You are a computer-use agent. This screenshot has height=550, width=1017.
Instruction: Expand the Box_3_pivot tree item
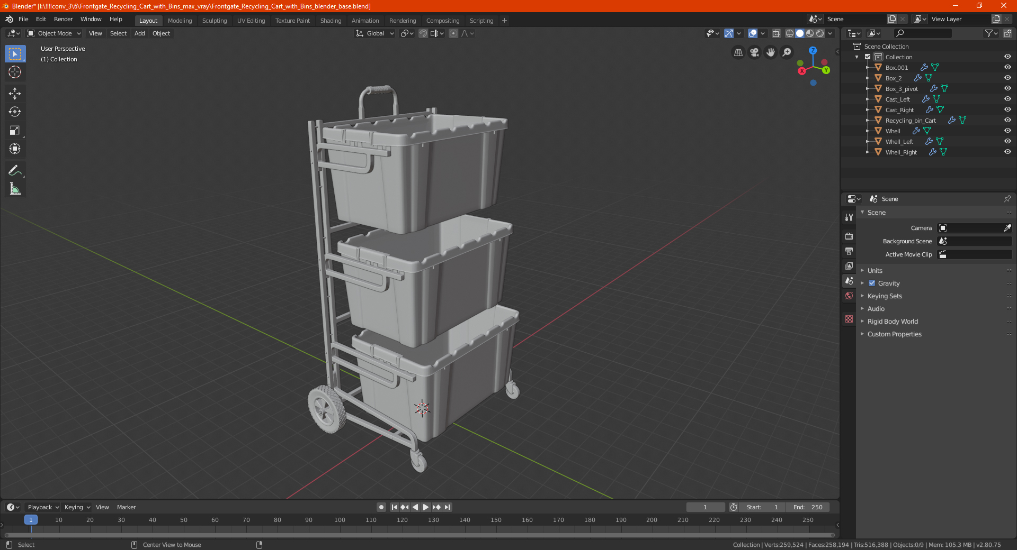coord(867,88)
